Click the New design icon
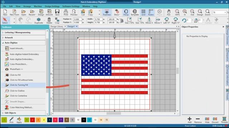This screenshot has width=229, height=128. point(5,12)
